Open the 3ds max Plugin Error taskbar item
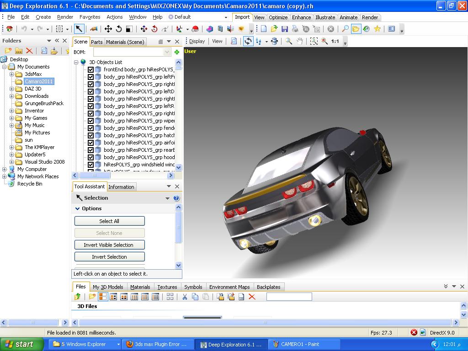Image resolution: width=468 pixels, height=351 pixels. 158,344
